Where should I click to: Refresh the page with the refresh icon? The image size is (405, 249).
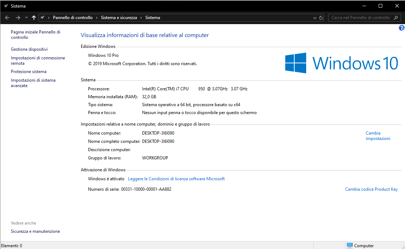(x=321, y=18)
